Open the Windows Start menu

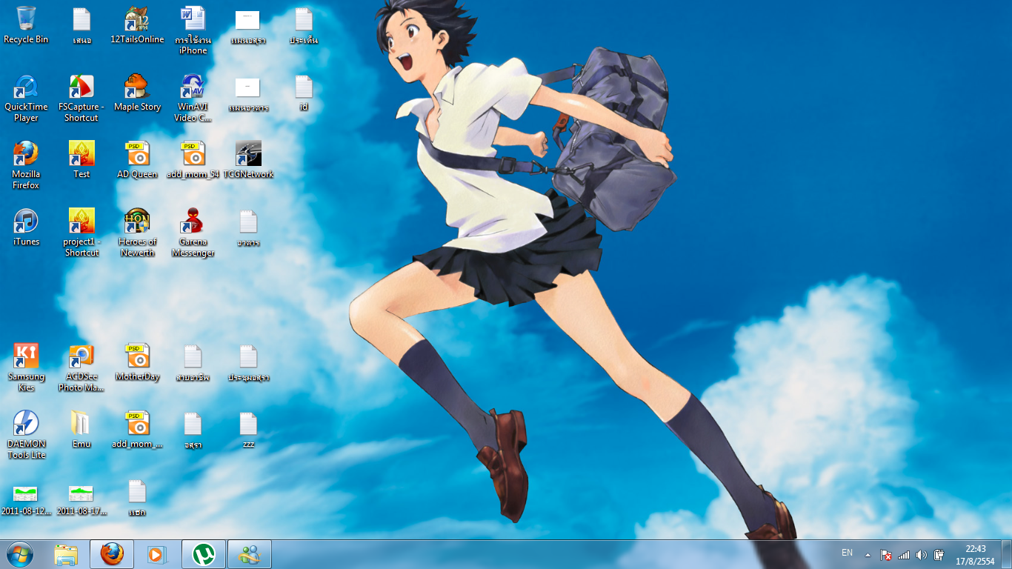tap(20, 554)
